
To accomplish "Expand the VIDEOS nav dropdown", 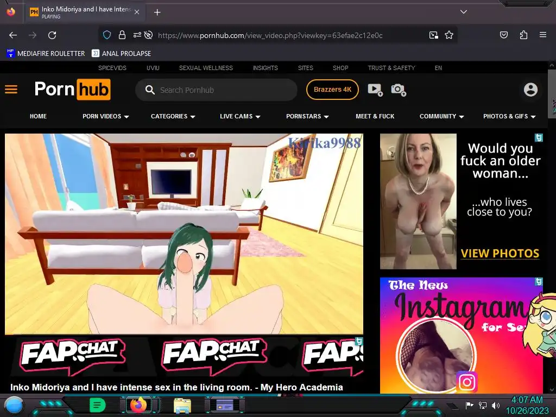I will pyautogui.click(x=106, y=116).
